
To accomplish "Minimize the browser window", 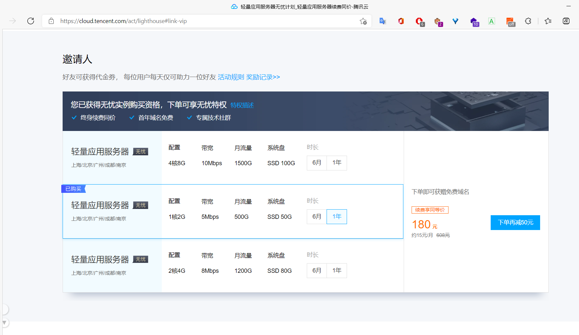I will point(568,6).
